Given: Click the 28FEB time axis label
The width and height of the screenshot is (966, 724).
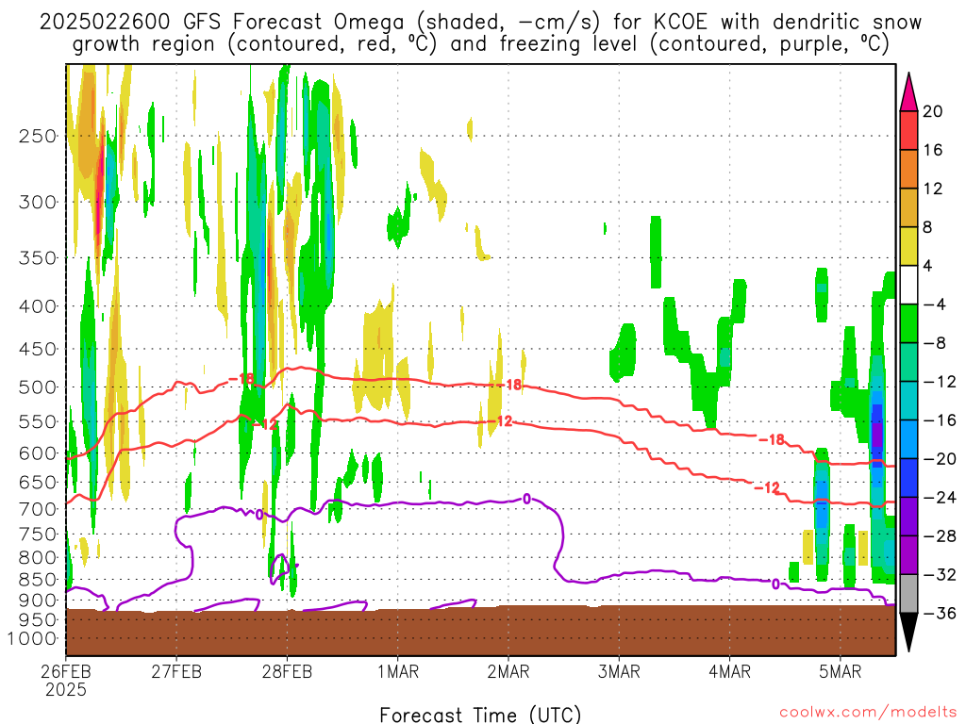Looking at the screenshot, I should (x=287, y=671).
